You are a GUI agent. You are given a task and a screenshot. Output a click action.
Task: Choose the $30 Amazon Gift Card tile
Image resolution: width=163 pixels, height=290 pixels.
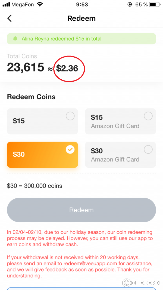(120, 155)
